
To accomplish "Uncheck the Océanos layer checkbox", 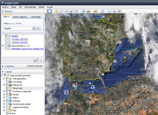I will click(x=7, y=101).
